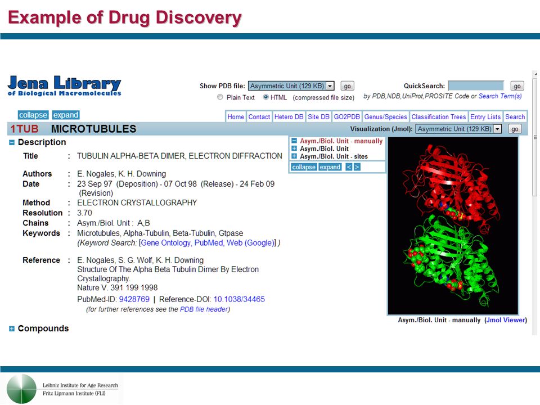
Task: Collapse the Description section toggle icon
Action: (12, 142)
